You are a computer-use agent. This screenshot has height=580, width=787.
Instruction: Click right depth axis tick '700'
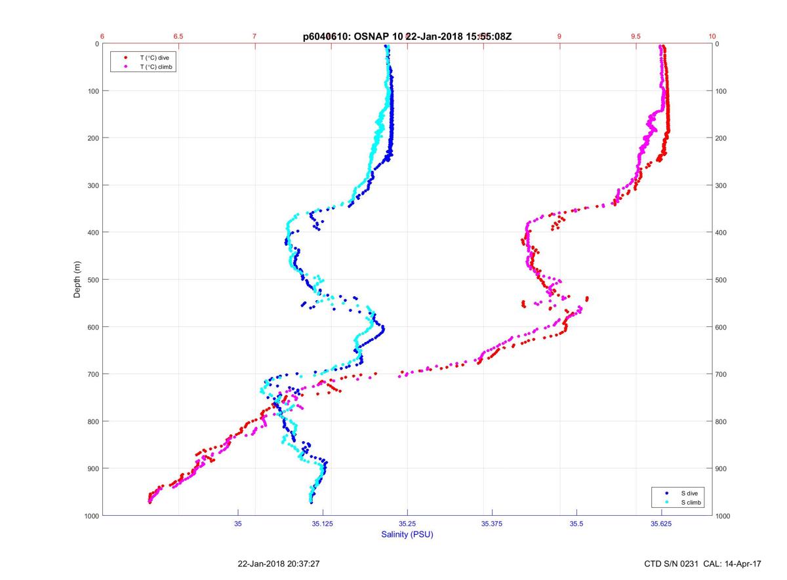point(721,374)
